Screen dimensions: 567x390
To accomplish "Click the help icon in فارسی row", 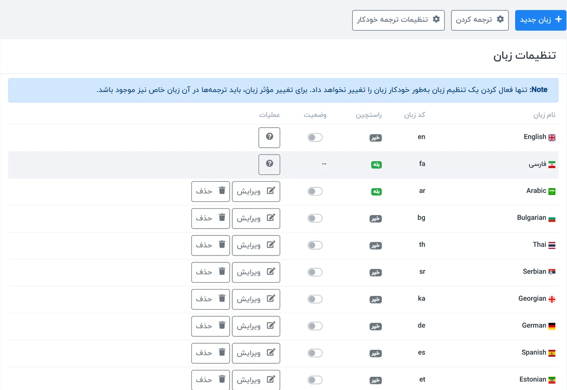I will pos(269,165).
